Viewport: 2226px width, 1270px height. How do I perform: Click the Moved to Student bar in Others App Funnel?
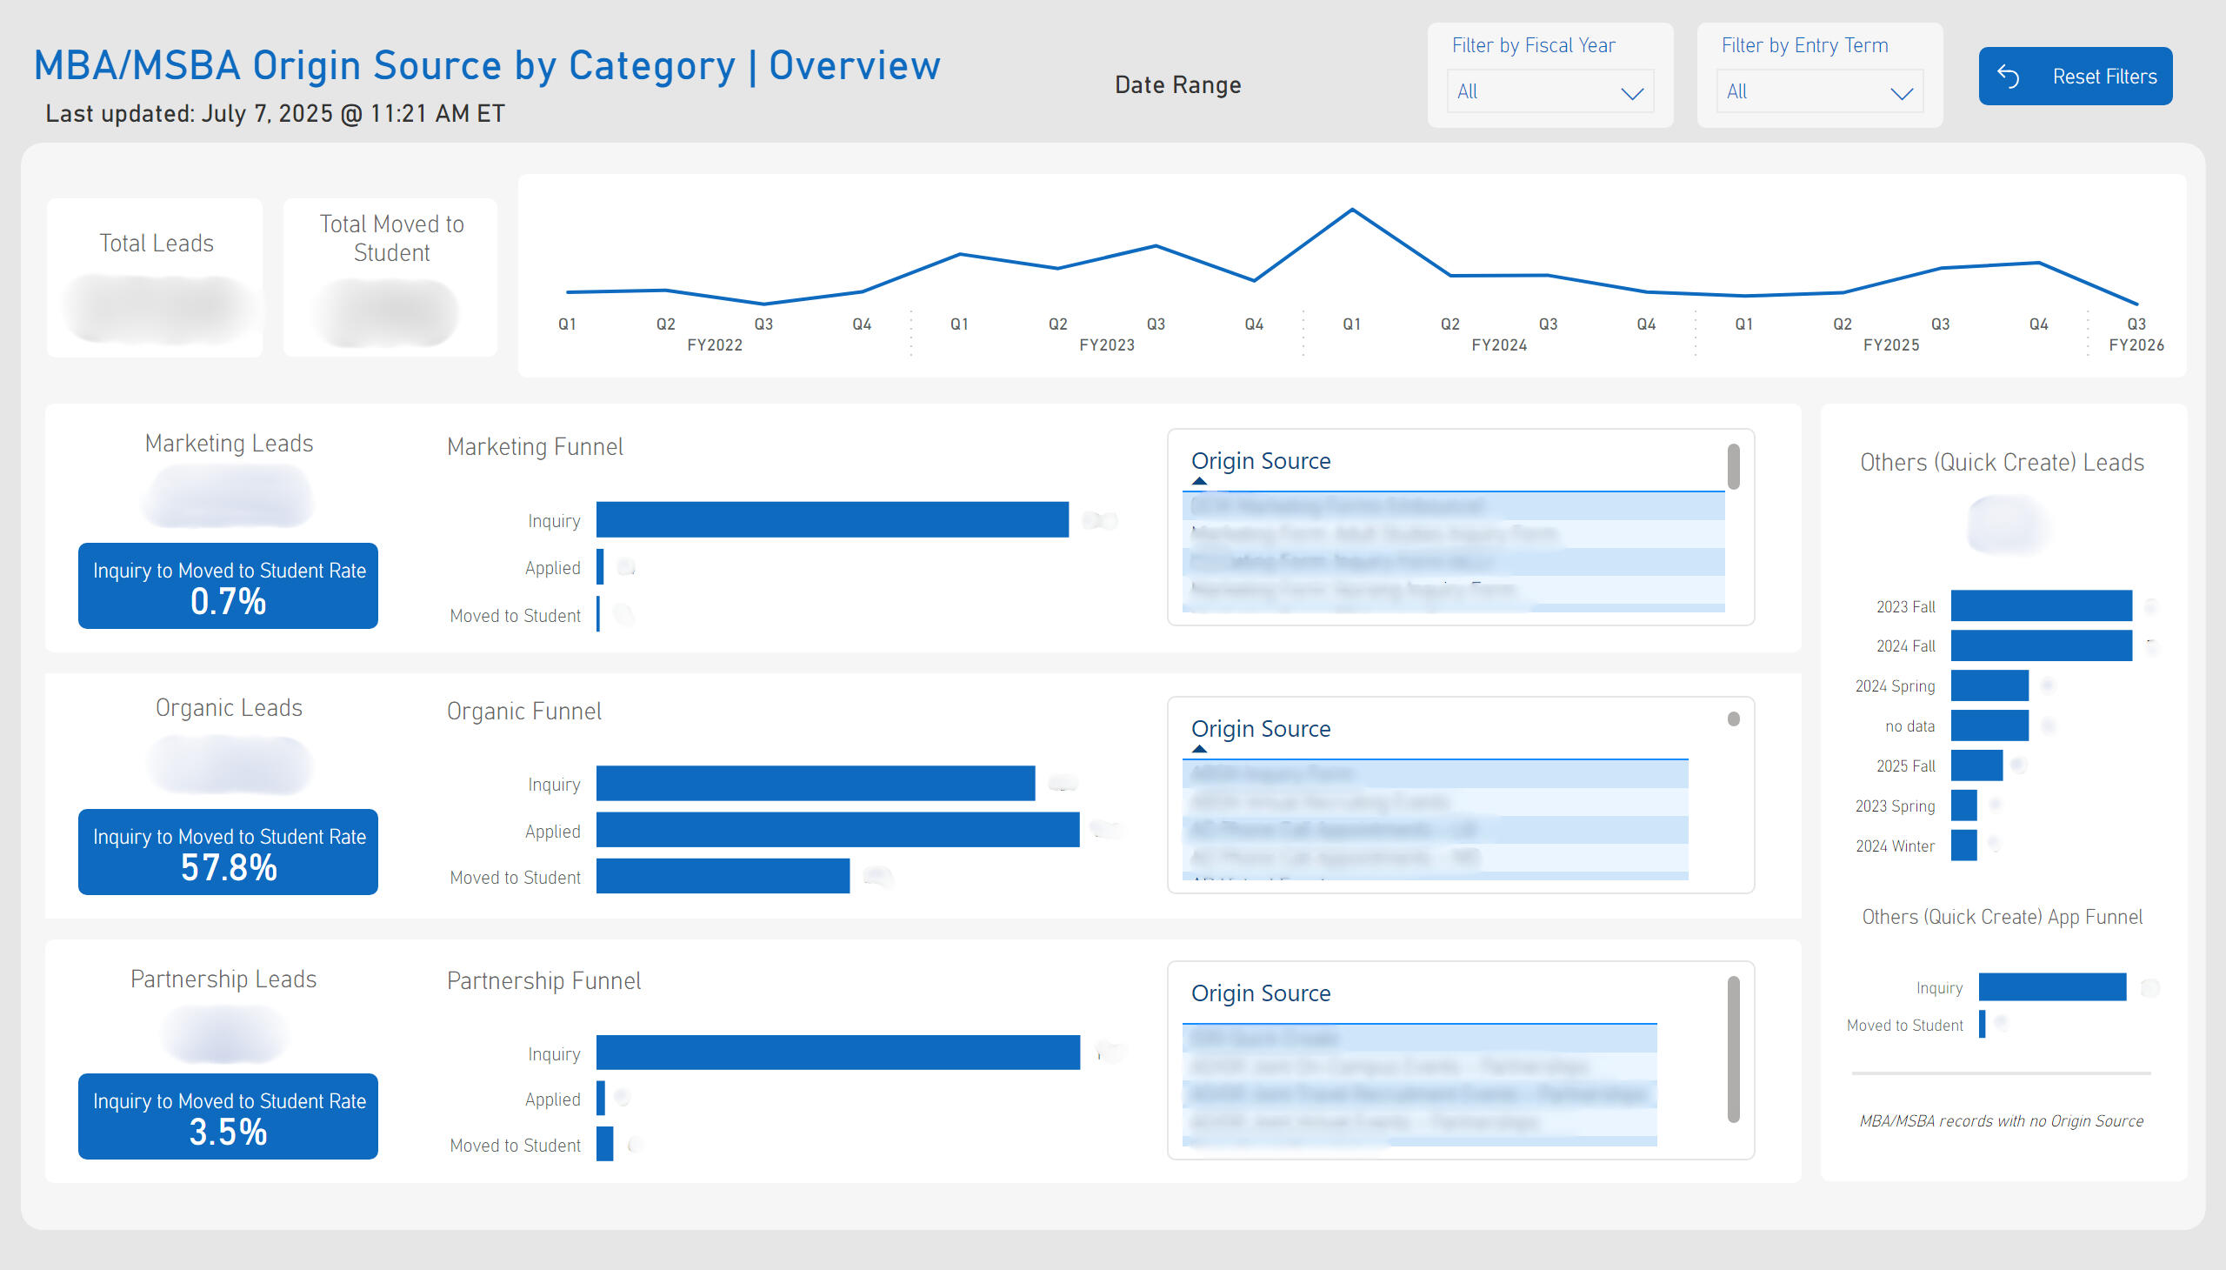click(1983, 1024)
